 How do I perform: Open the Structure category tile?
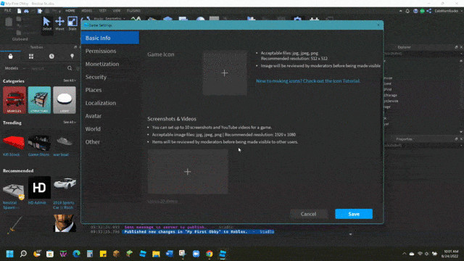[39, 100]
